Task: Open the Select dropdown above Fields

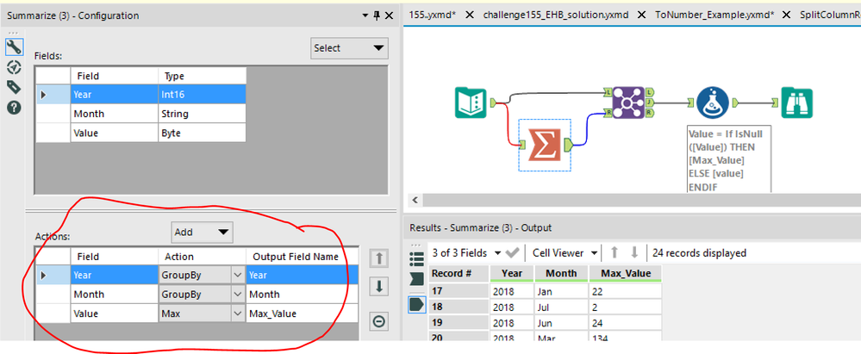Action: pyautogui.click(x=349, y=48)
